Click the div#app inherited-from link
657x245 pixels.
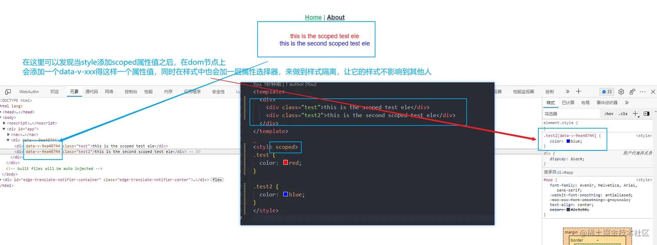coord(565,173)
